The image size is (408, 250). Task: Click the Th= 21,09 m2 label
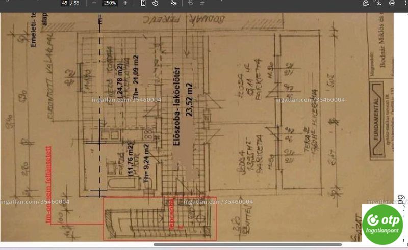tap(136, 76)
